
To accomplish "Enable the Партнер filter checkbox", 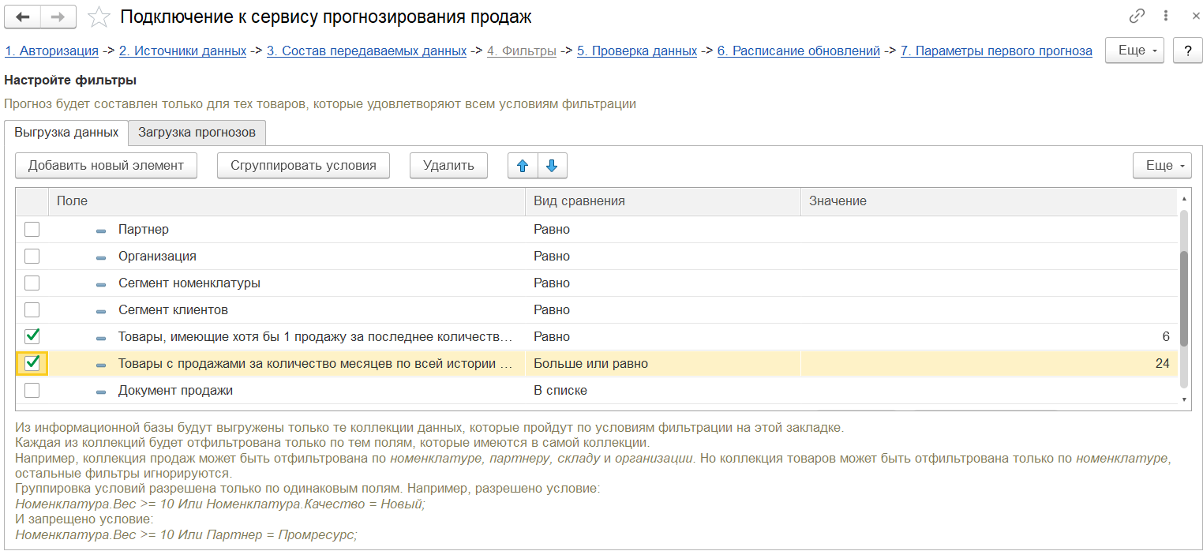I will [32, 230].
